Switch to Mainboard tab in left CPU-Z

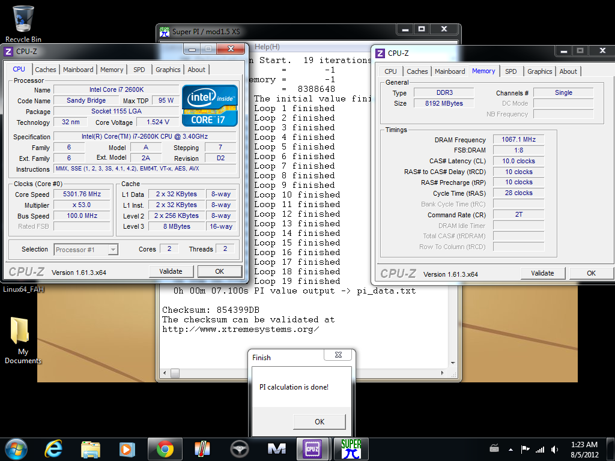tap(78, 70)
